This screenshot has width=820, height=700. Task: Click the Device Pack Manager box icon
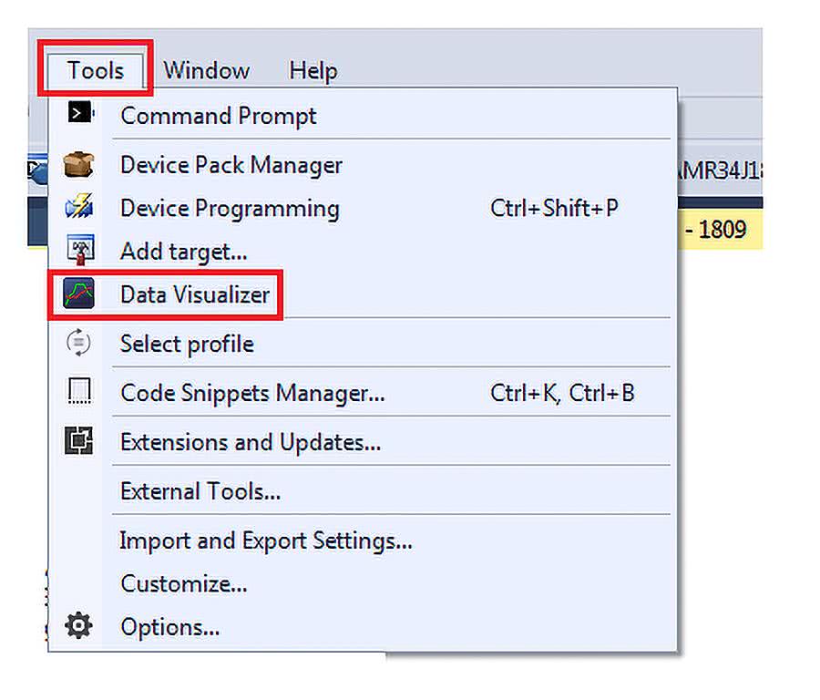click(79, 165)
